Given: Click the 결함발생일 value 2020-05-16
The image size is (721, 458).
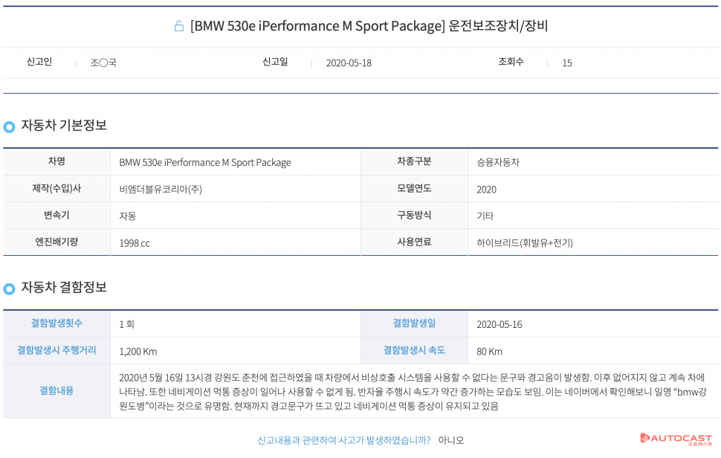Looking at the screenshot, I should (499, 324).
